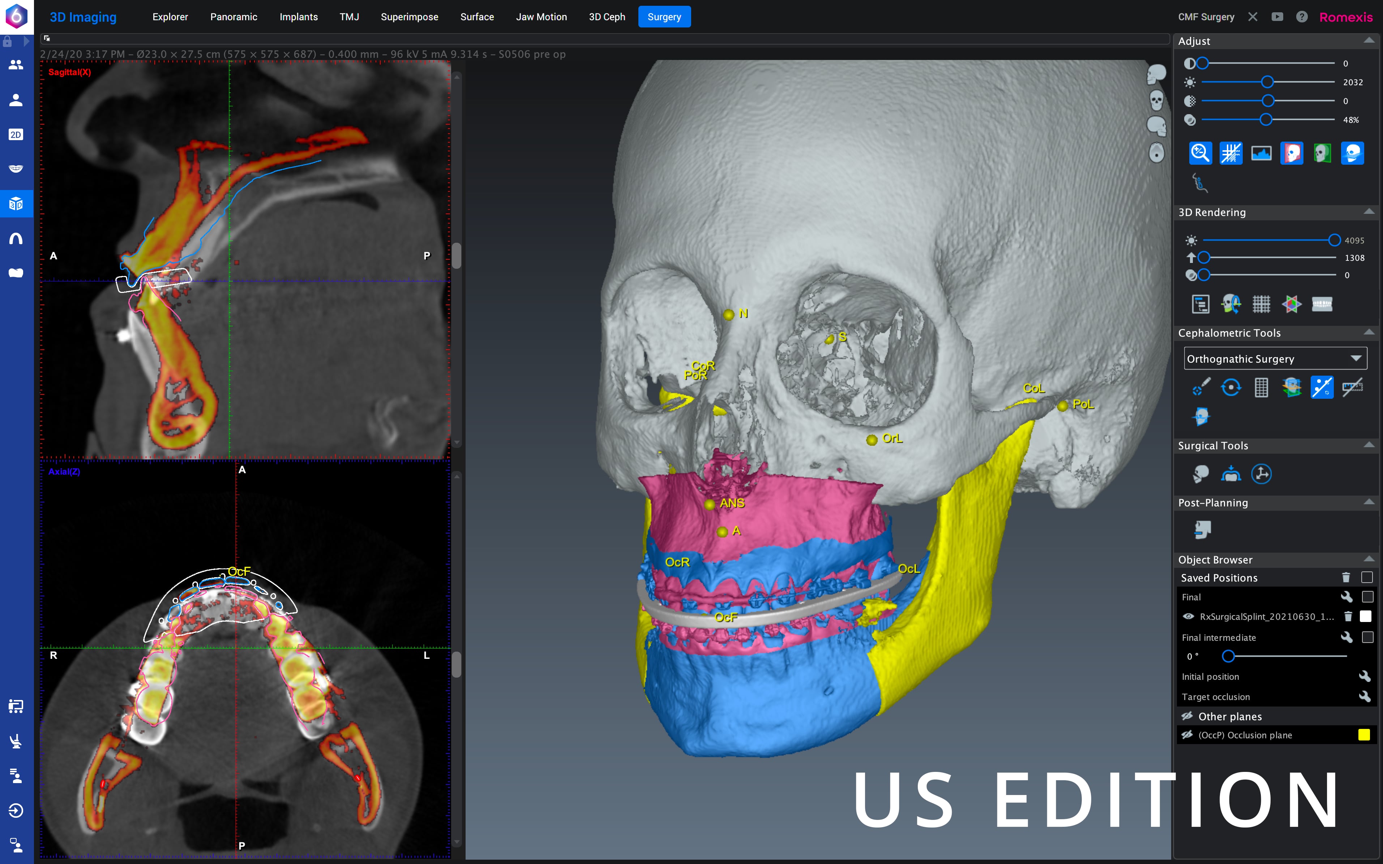Open the Superimpose module
This screenshot has width=1383, height=864.
click(x=409, y=17)
